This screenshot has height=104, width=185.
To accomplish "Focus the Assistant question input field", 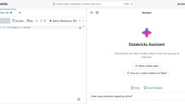I will pos(138,96).
